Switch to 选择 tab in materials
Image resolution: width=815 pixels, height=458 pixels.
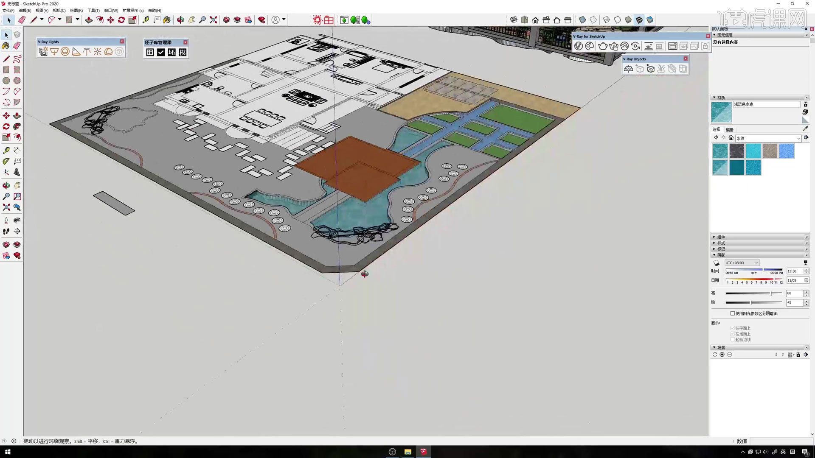click(716, 129)
